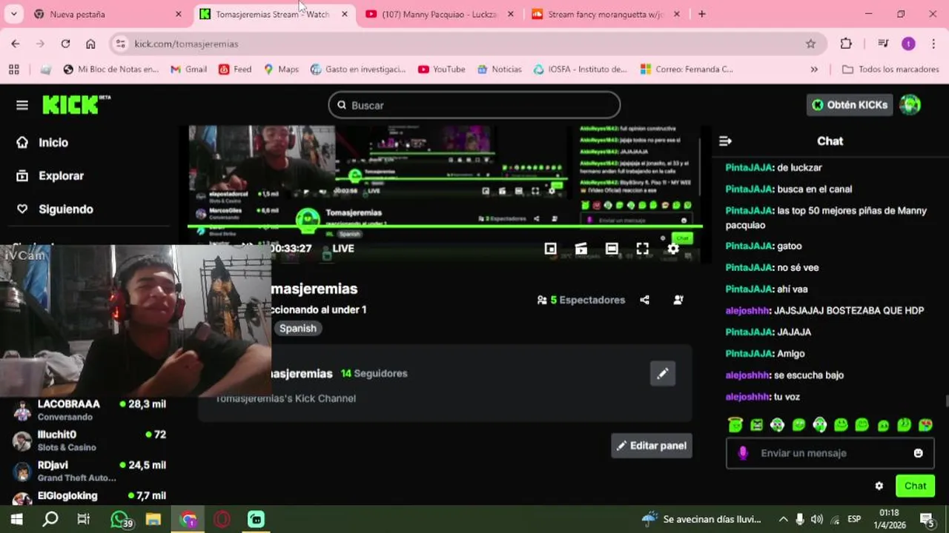Open the profile avatar menu
Screen dimensions: 949x533
pos(910,105)
